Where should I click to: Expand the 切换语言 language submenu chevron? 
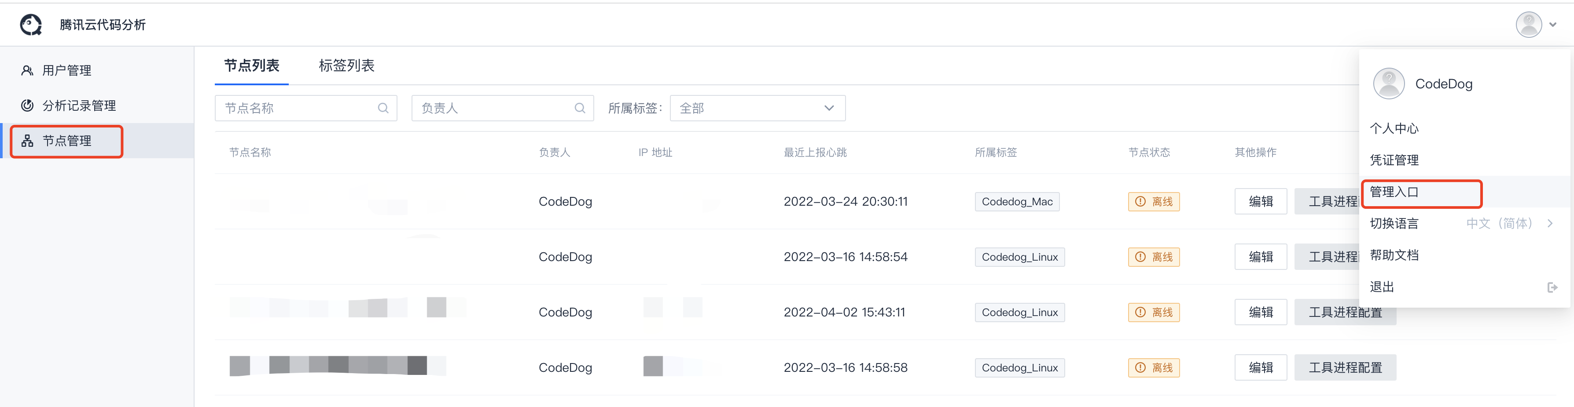(x=1550, y=223)
